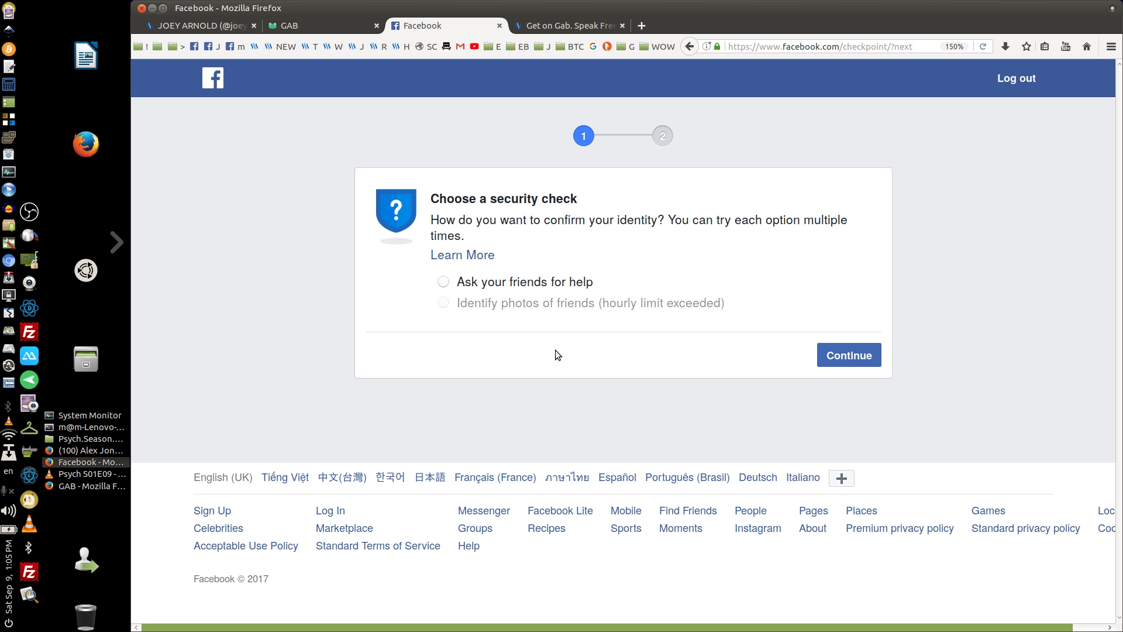This screenshot has height=632, width=1123.
Task: Open the LibreOffice Writer desktop document icon
Action: tap(86, 56)
